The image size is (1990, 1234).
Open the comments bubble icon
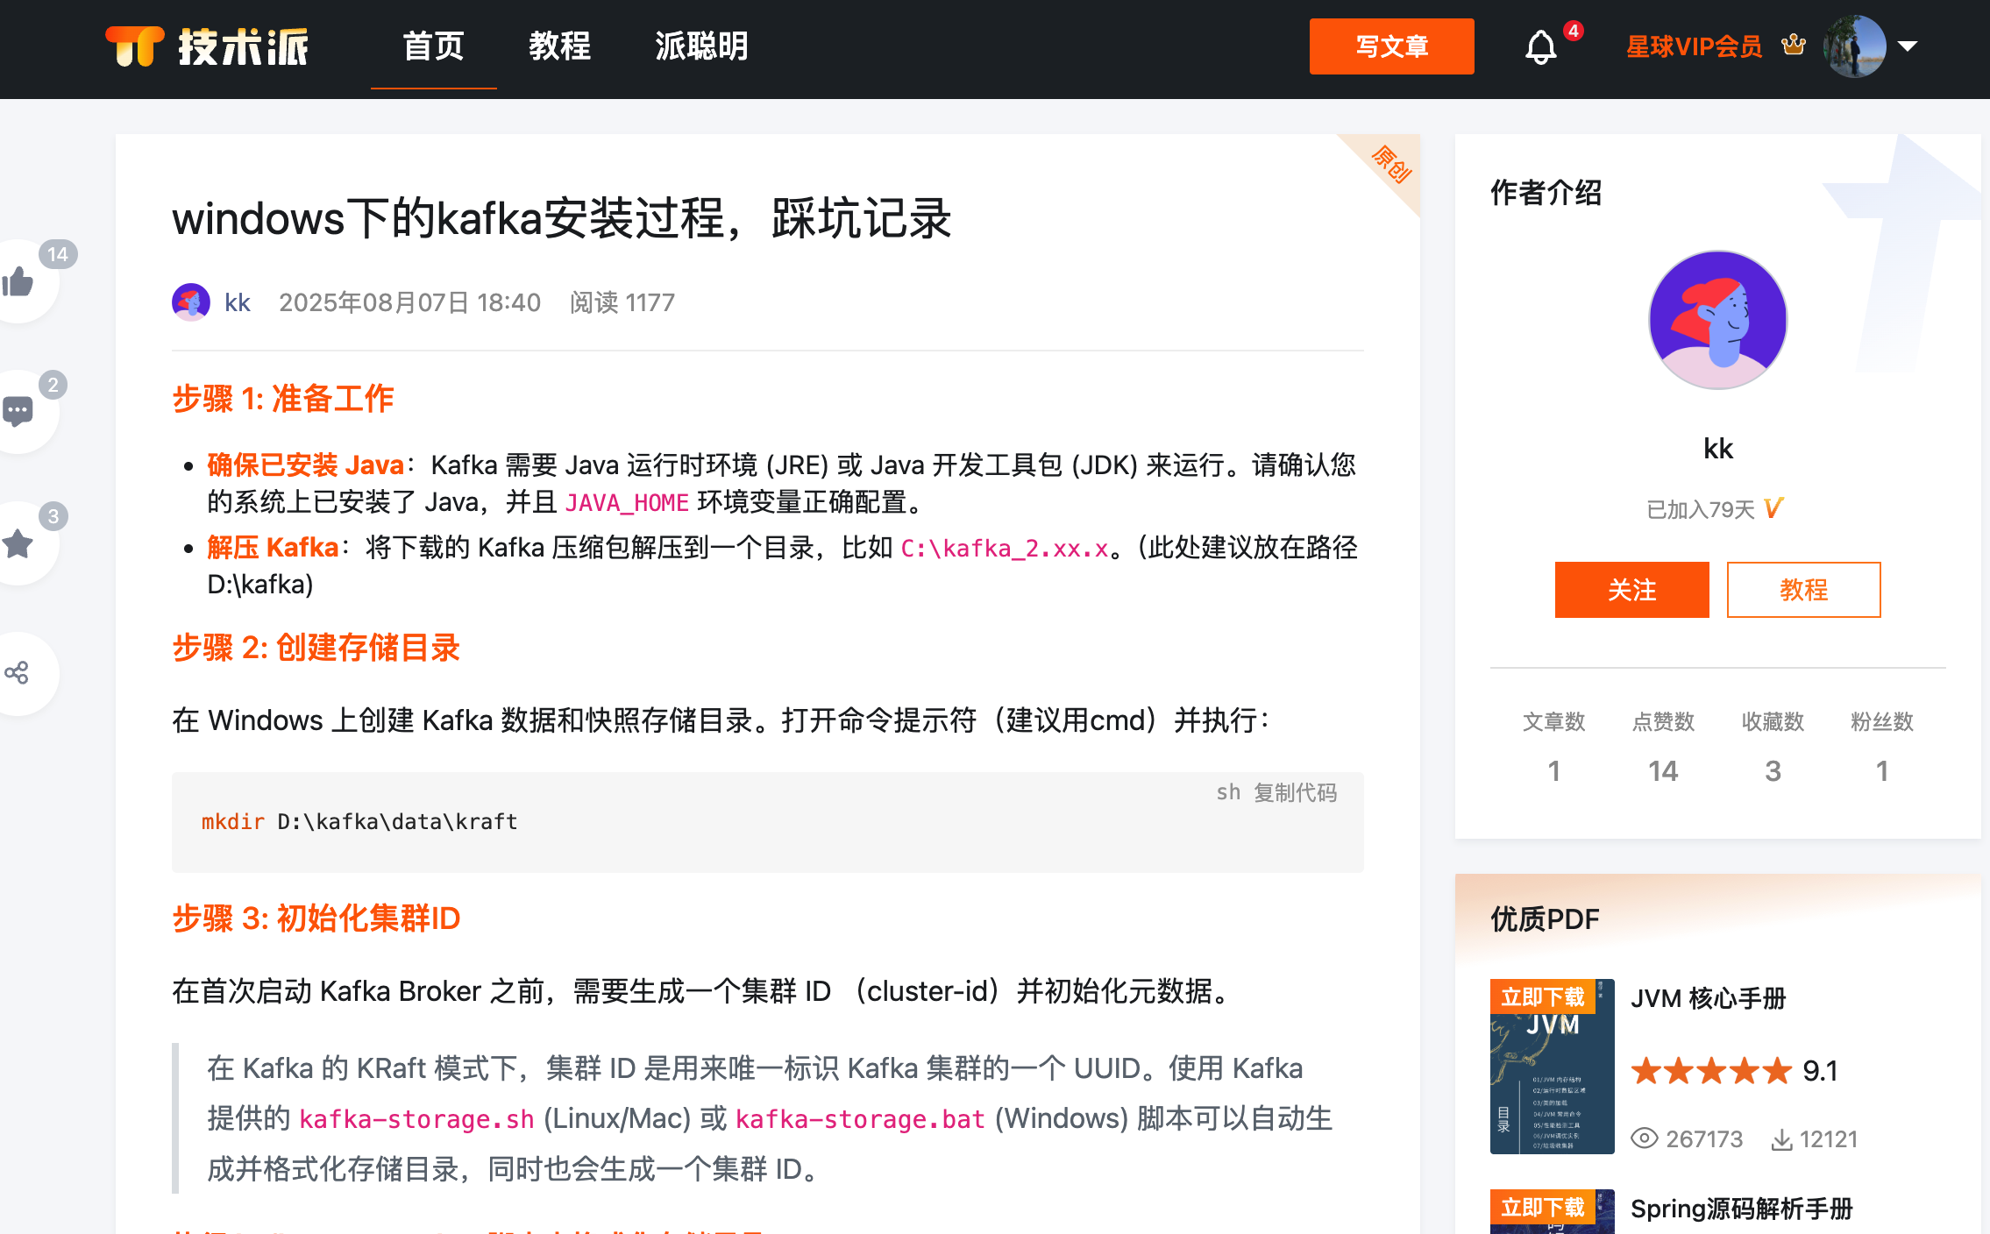[x=18, y=411]
